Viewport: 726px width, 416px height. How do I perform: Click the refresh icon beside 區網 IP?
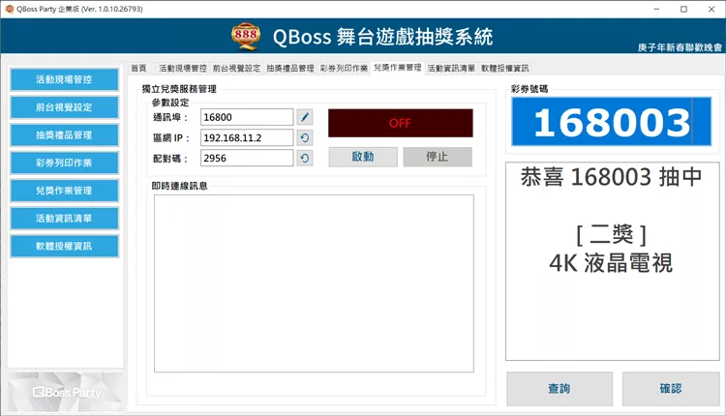pyautogui.click(x=305, y=137)
